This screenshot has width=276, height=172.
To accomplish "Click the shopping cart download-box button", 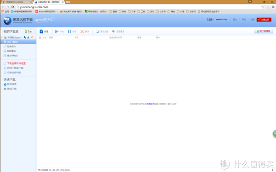I will coord(263,31).
